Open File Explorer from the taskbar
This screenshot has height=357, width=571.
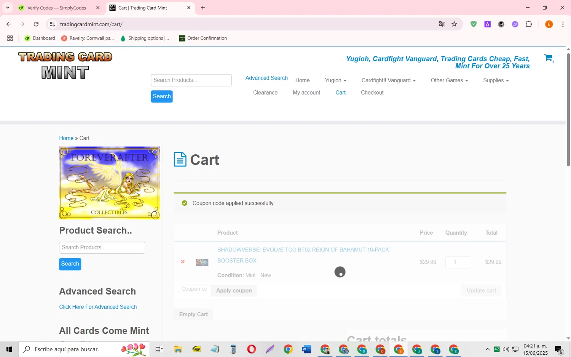pyautogui.click(x=178, y=349)
